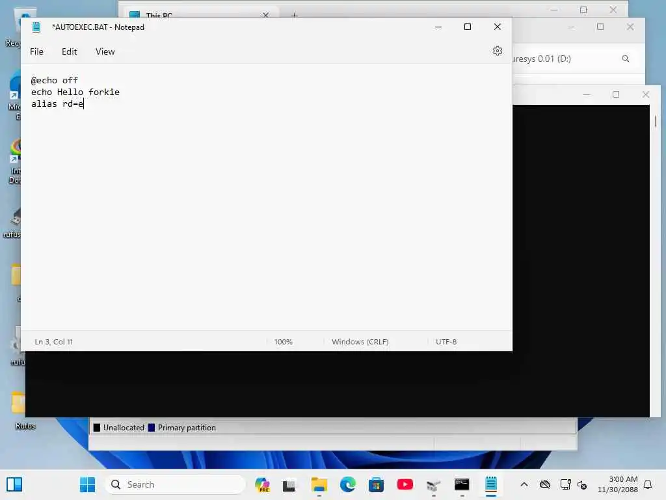666x500 pixels.
Task: Click the Windows (CRLF) line ending indicator
Action: click(360, 342)
